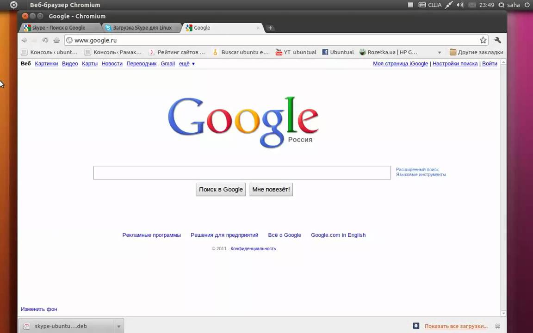
Task: Select the active Google tab
Action: pos(223,28)
